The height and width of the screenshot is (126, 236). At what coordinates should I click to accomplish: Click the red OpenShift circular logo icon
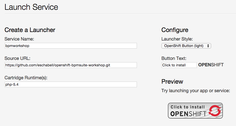click(214, 111)
